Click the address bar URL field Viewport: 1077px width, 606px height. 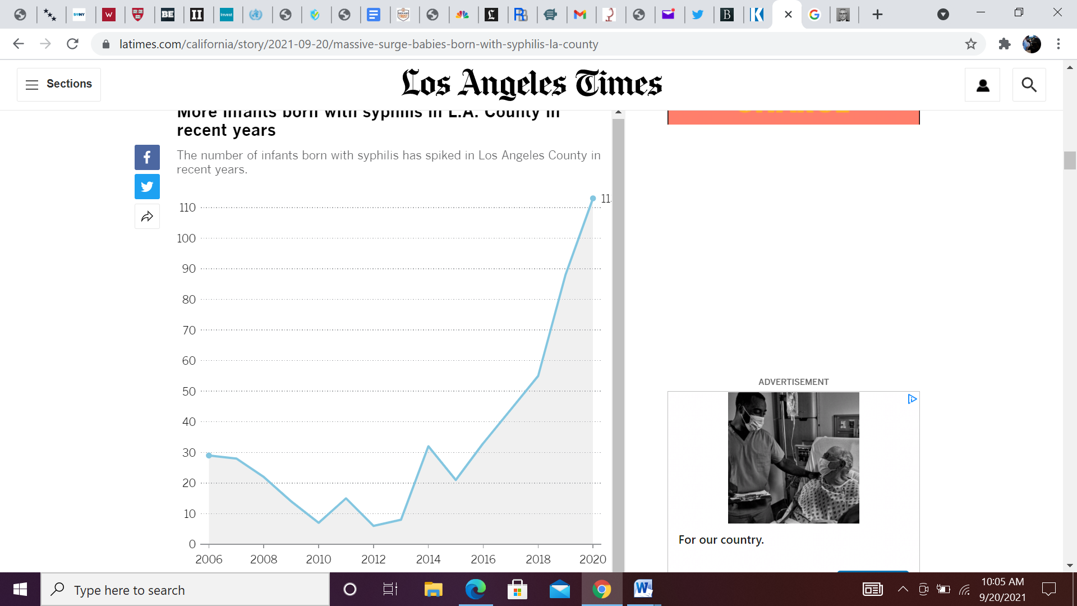click(359, 44)
